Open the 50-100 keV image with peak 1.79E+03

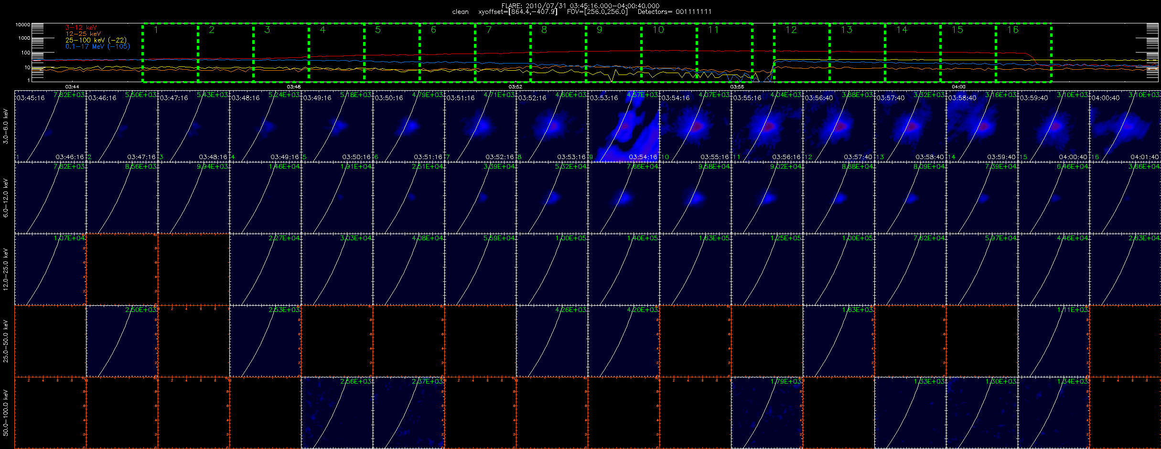(767, 413)
